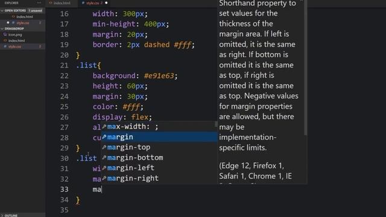Click the unsaved dot on style.css tab
Viewport: 386px width, 217px height.
tap(106, 3)
